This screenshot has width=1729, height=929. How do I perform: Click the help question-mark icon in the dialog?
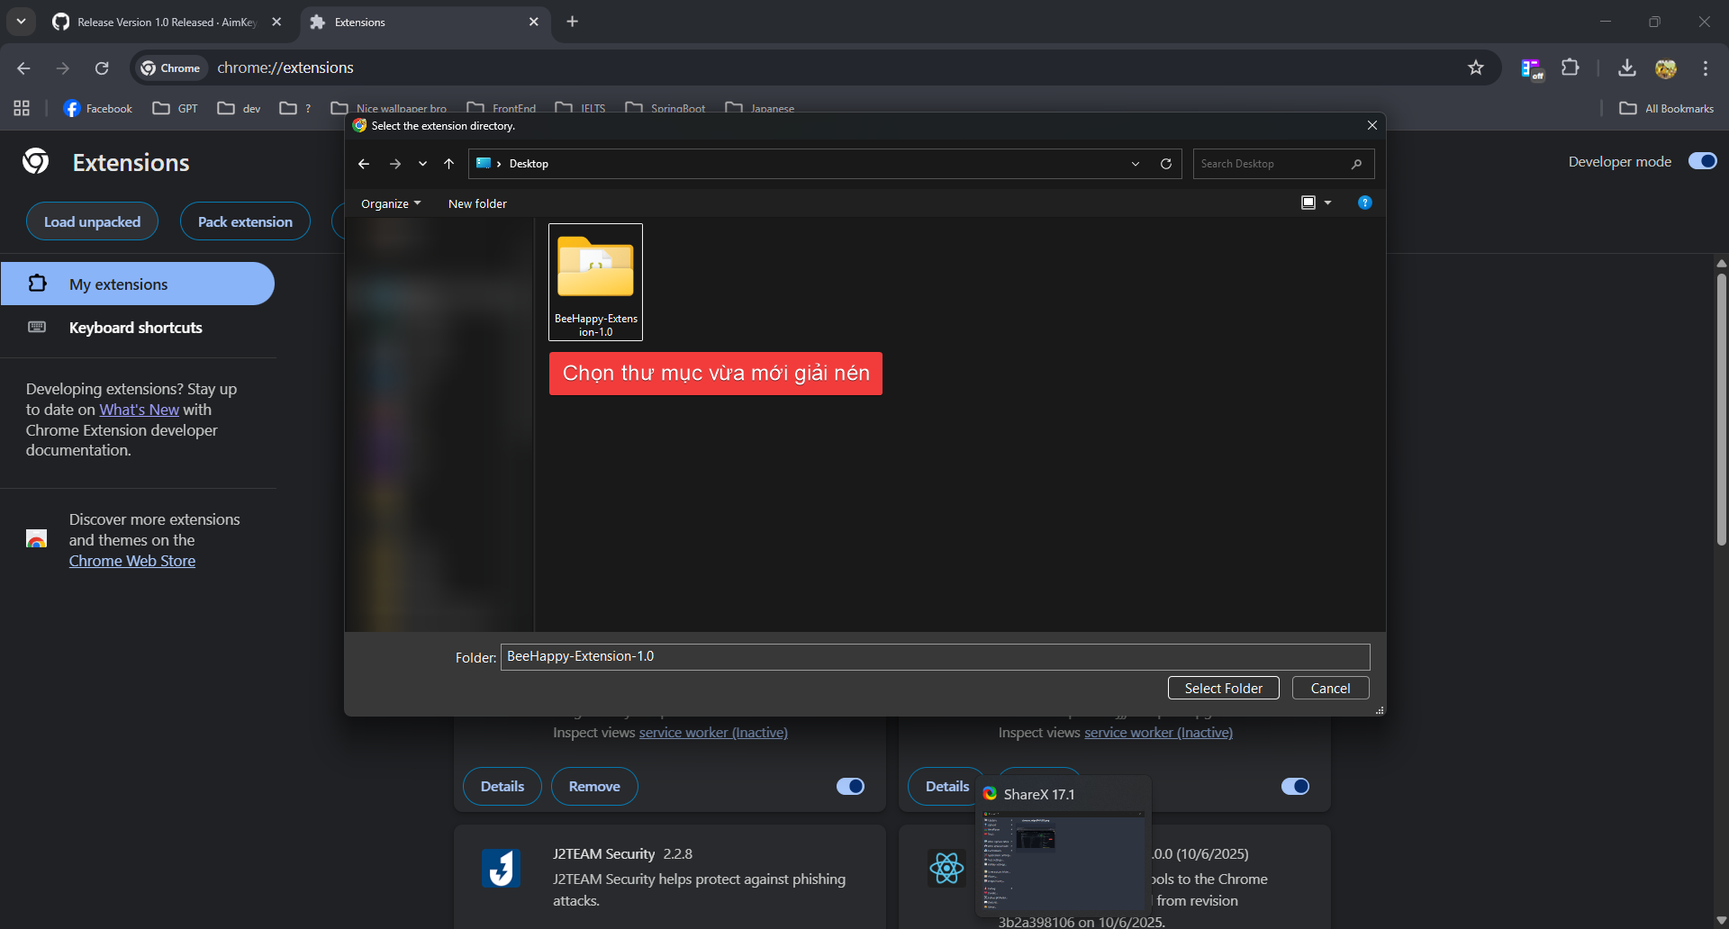[x=1365, y=203]
